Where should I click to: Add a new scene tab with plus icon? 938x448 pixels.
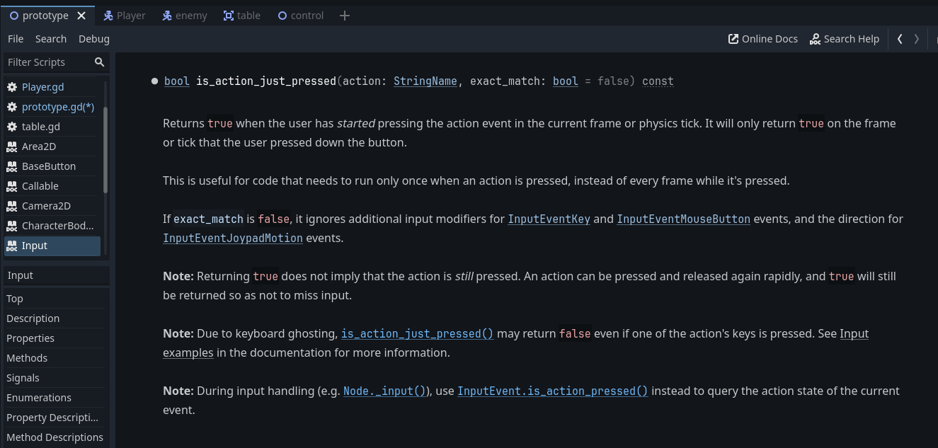tap(345, 16)
